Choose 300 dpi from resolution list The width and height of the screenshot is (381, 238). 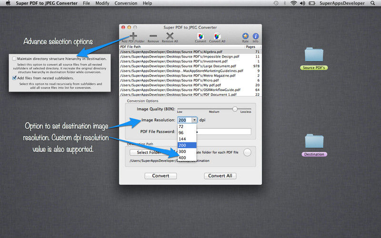(187, 151)
